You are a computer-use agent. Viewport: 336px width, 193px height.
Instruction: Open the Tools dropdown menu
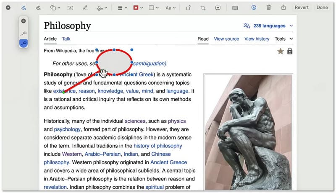284,39
